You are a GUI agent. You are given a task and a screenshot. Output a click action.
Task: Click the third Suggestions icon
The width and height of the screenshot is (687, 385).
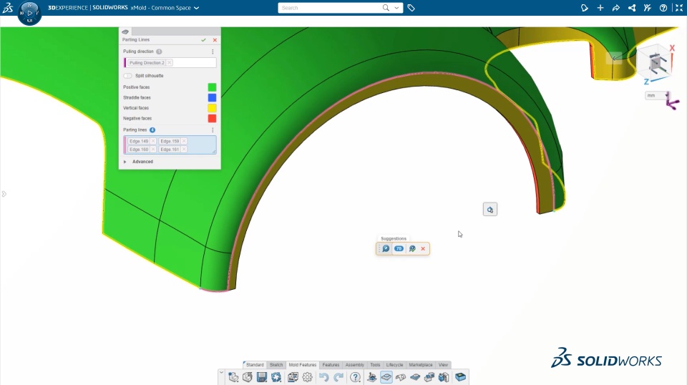tap(412, 249)
